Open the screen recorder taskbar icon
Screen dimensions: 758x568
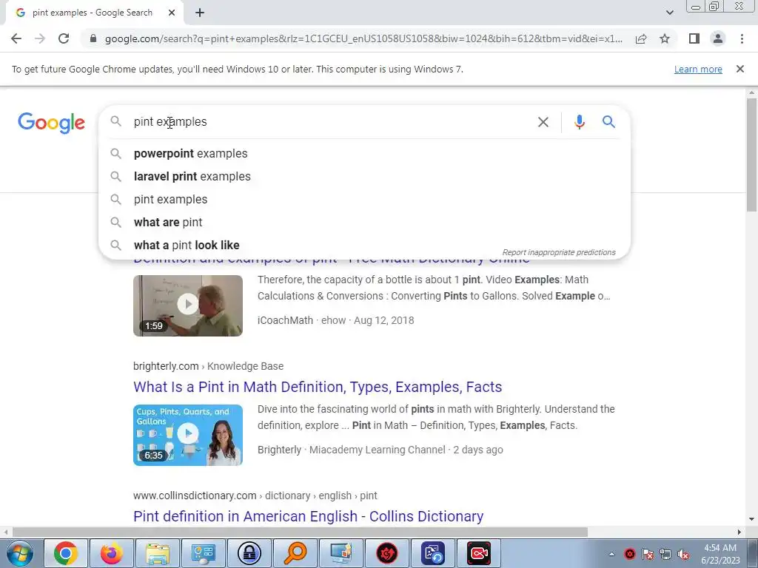pyautogui.click(x=479, y=553)
